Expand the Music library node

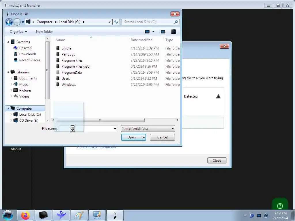point(11,84)
